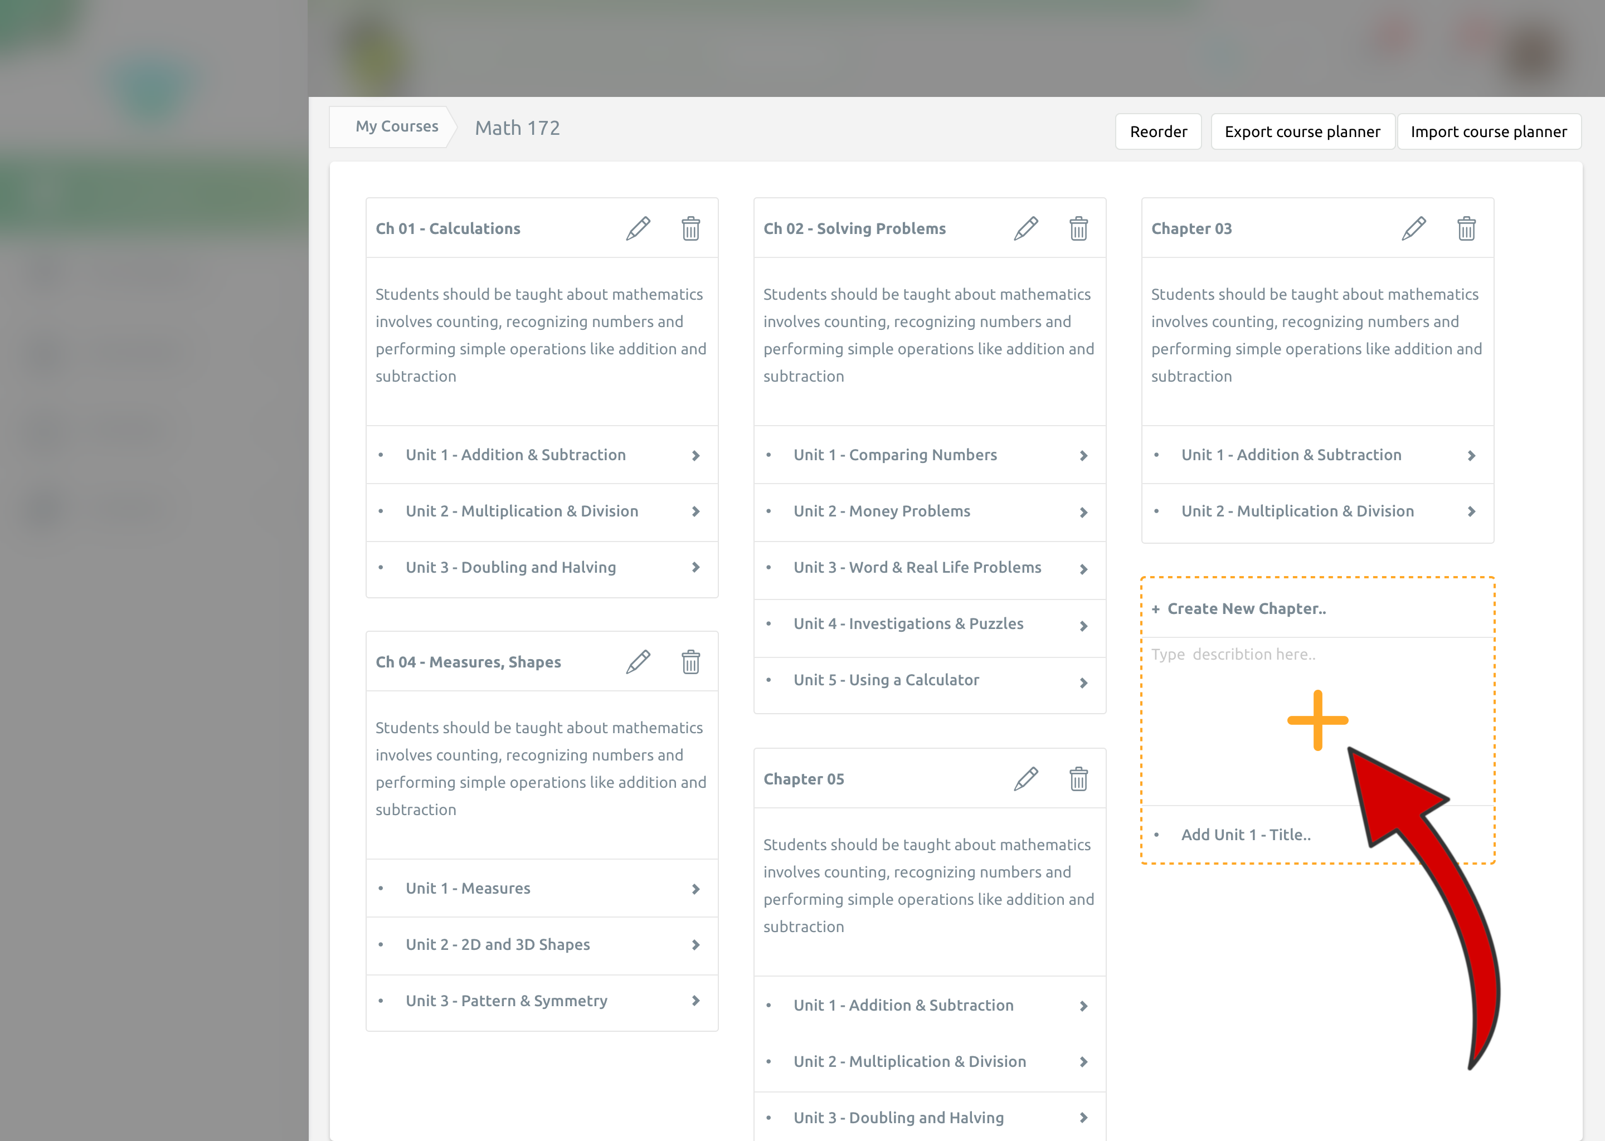Open Unit 5 - Using a Calculator
1605x1141 pixels.
tap(1083, 682)
